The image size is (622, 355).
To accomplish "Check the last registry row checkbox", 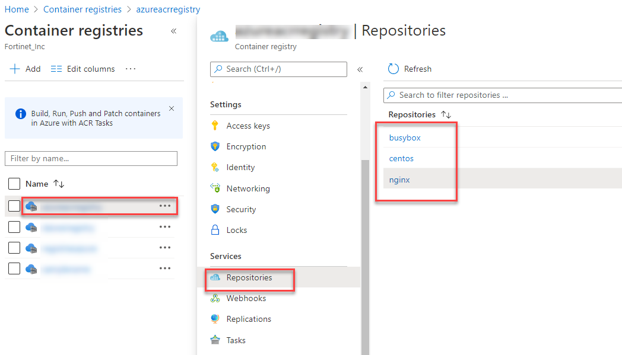I will 14,269.
